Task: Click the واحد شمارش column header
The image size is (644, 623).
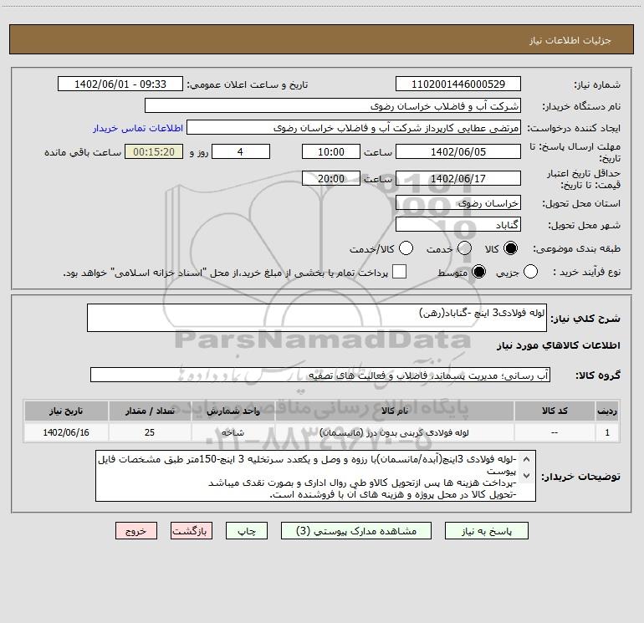Action: click(233, 411)
